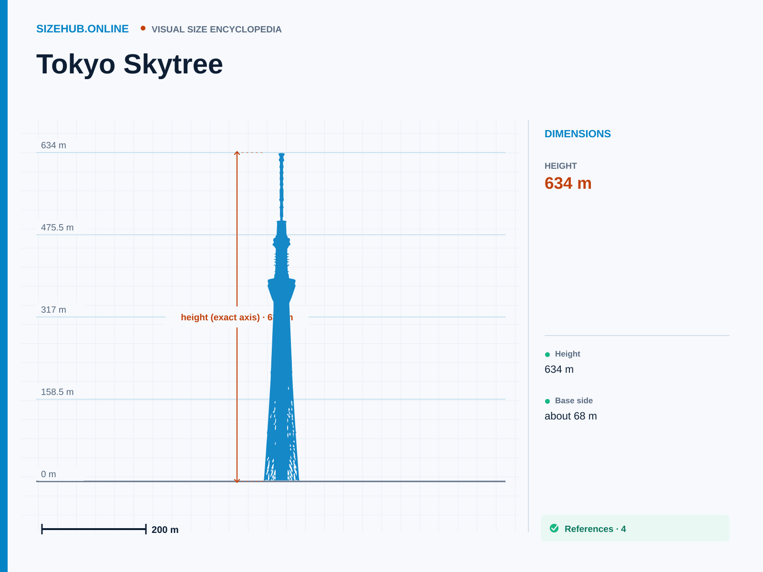
Task: Click the Base side detail label
Action: (574, 400)
